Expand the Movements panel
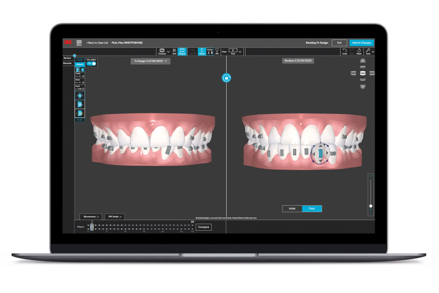Viewport: 439px width, 293px height. pos(90,216)
